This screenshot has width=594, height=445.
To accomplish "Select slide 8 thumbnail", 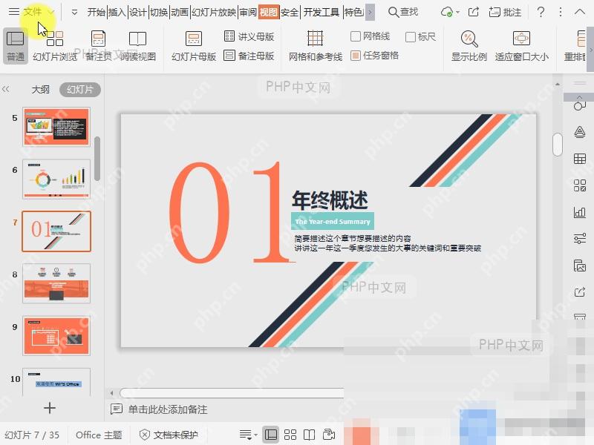I will [x=56, y=283].
